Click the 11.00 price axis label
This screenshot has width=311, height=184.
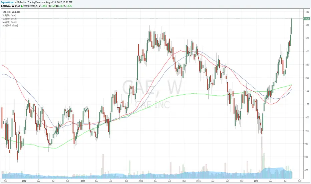click(x=307, y=104)
